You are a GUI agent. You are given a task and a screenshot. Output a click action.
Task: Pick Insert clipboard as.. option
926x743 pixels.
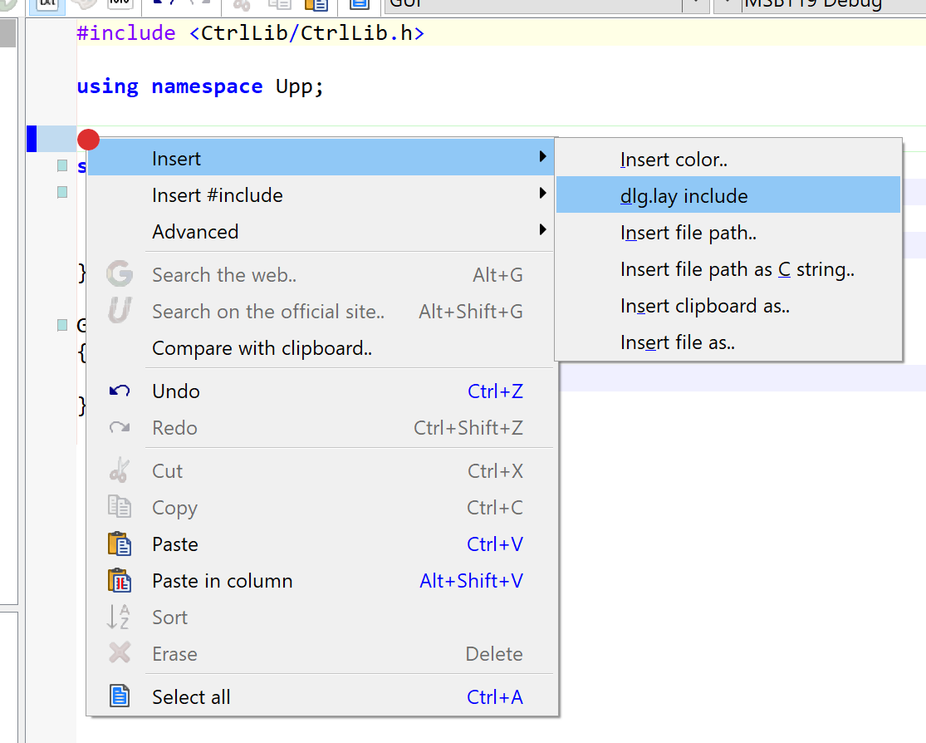(x=704, y=306)
